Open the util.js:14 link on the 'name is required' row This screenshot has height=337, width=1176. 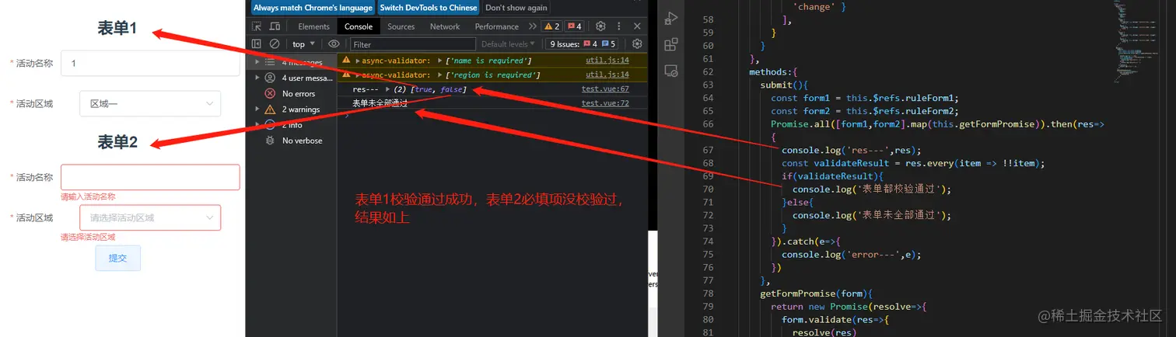(607, 61)
